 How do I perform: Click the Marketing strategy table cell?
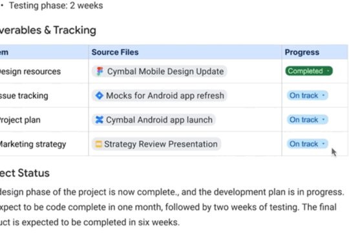pos(44,144)
